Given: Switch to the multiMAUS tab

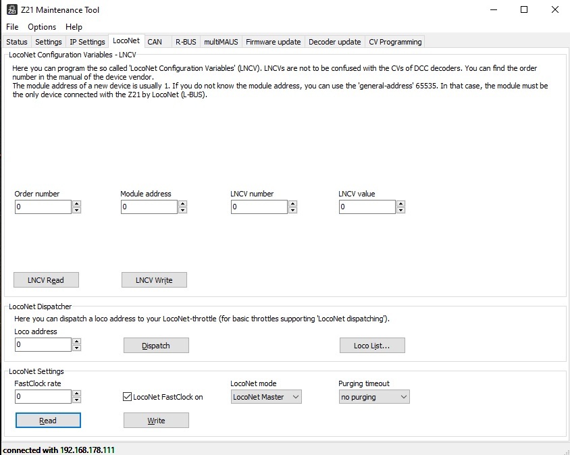Looking at the screenshot, I should pyautogui.click(x=221, y=42).
